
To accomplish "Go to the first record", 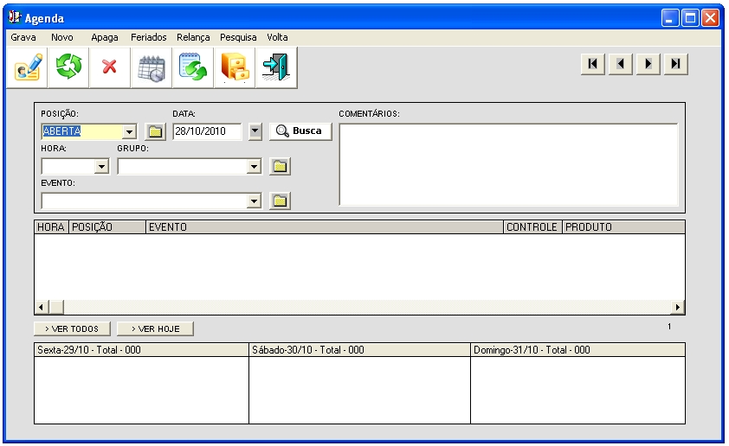I will pyautogui.click(x=592, y=64).
